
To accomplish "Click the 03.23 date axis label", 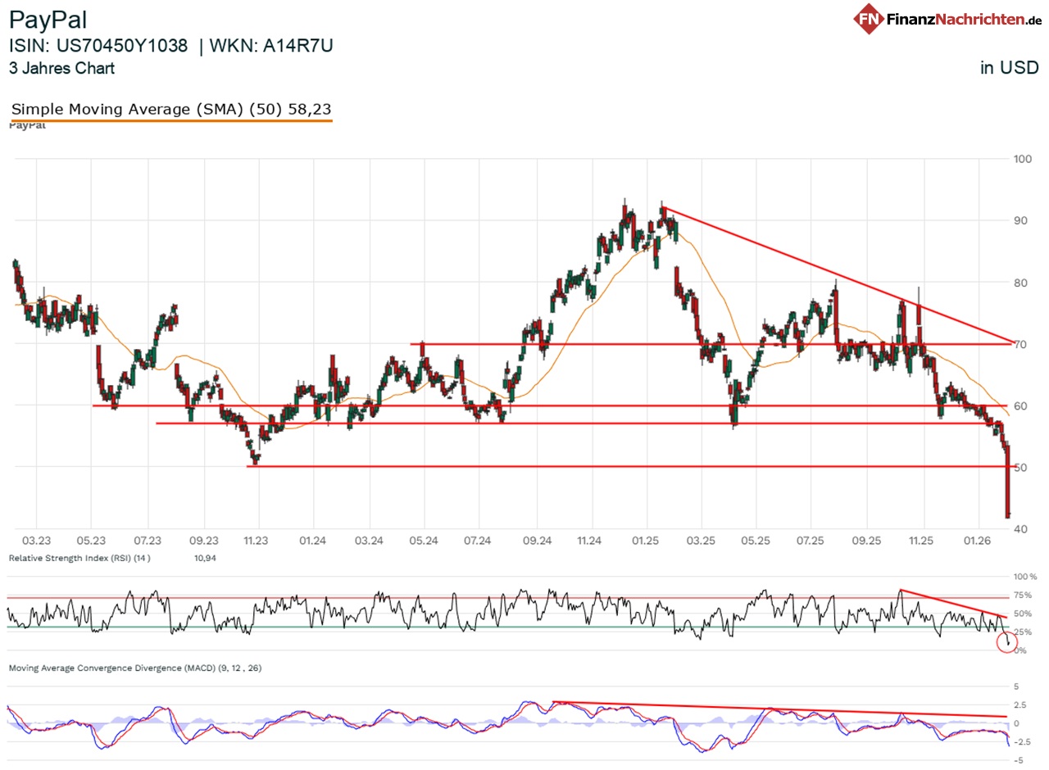I will click(34, 541).
